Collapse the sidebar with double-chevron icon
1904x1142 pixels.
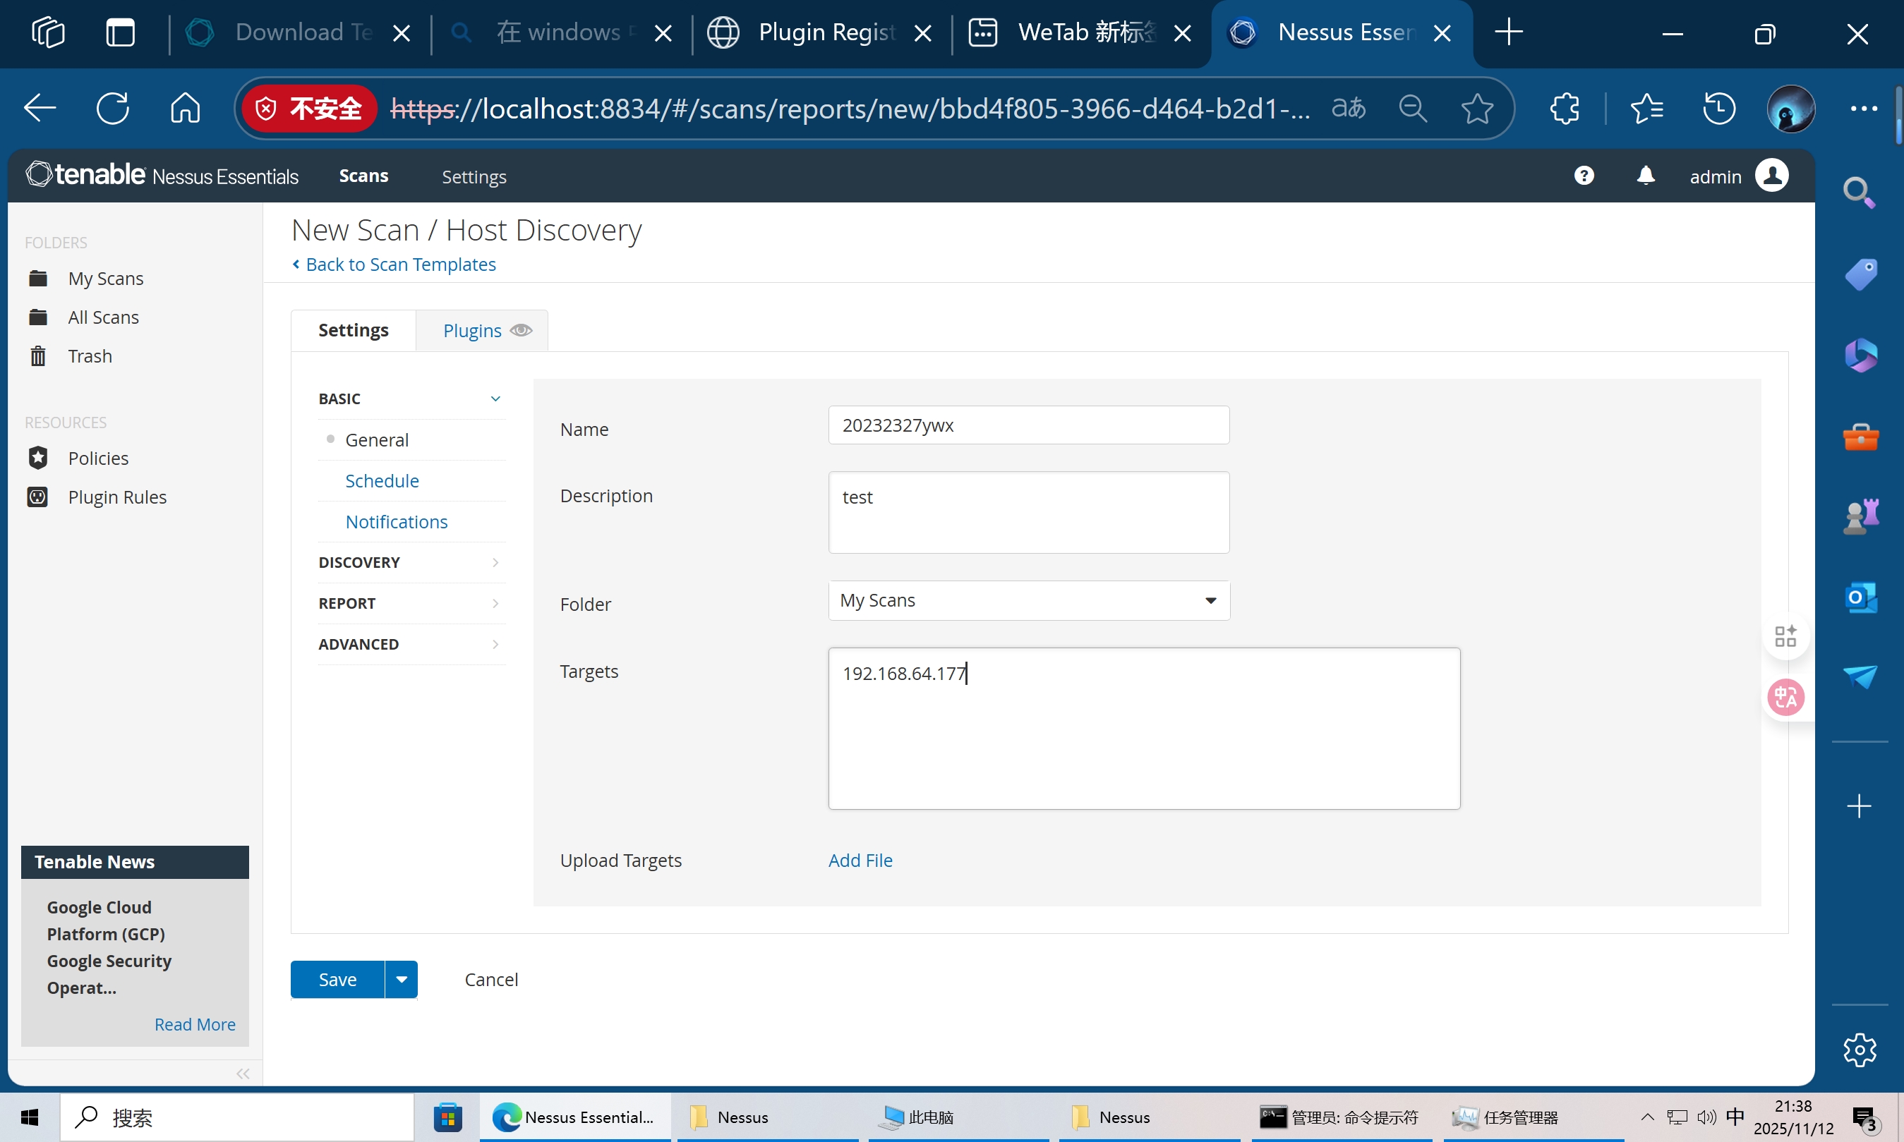[243, 1074]
